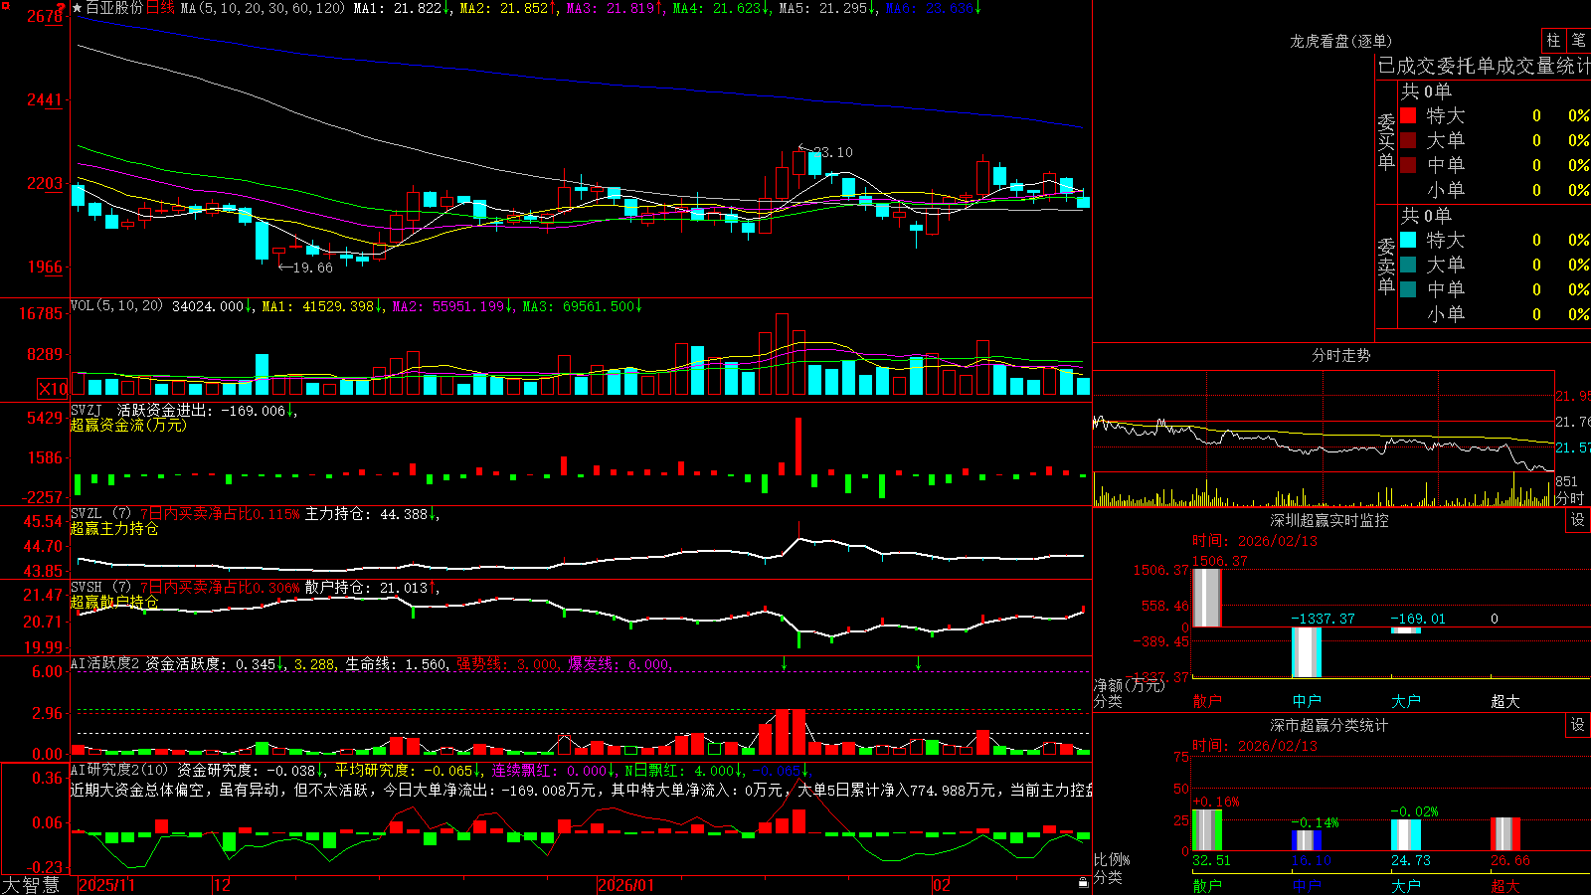The image size is (1591, 895).
Task: Click the X10 volume scale marker
Action: click(x=53, y=389)
